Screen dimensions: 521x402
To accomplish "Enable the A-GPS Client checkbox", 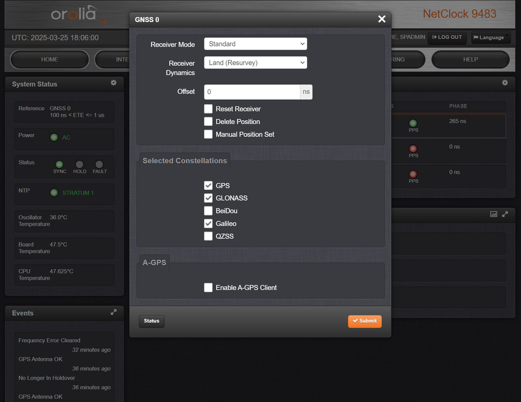I will (x=208, y=287).
